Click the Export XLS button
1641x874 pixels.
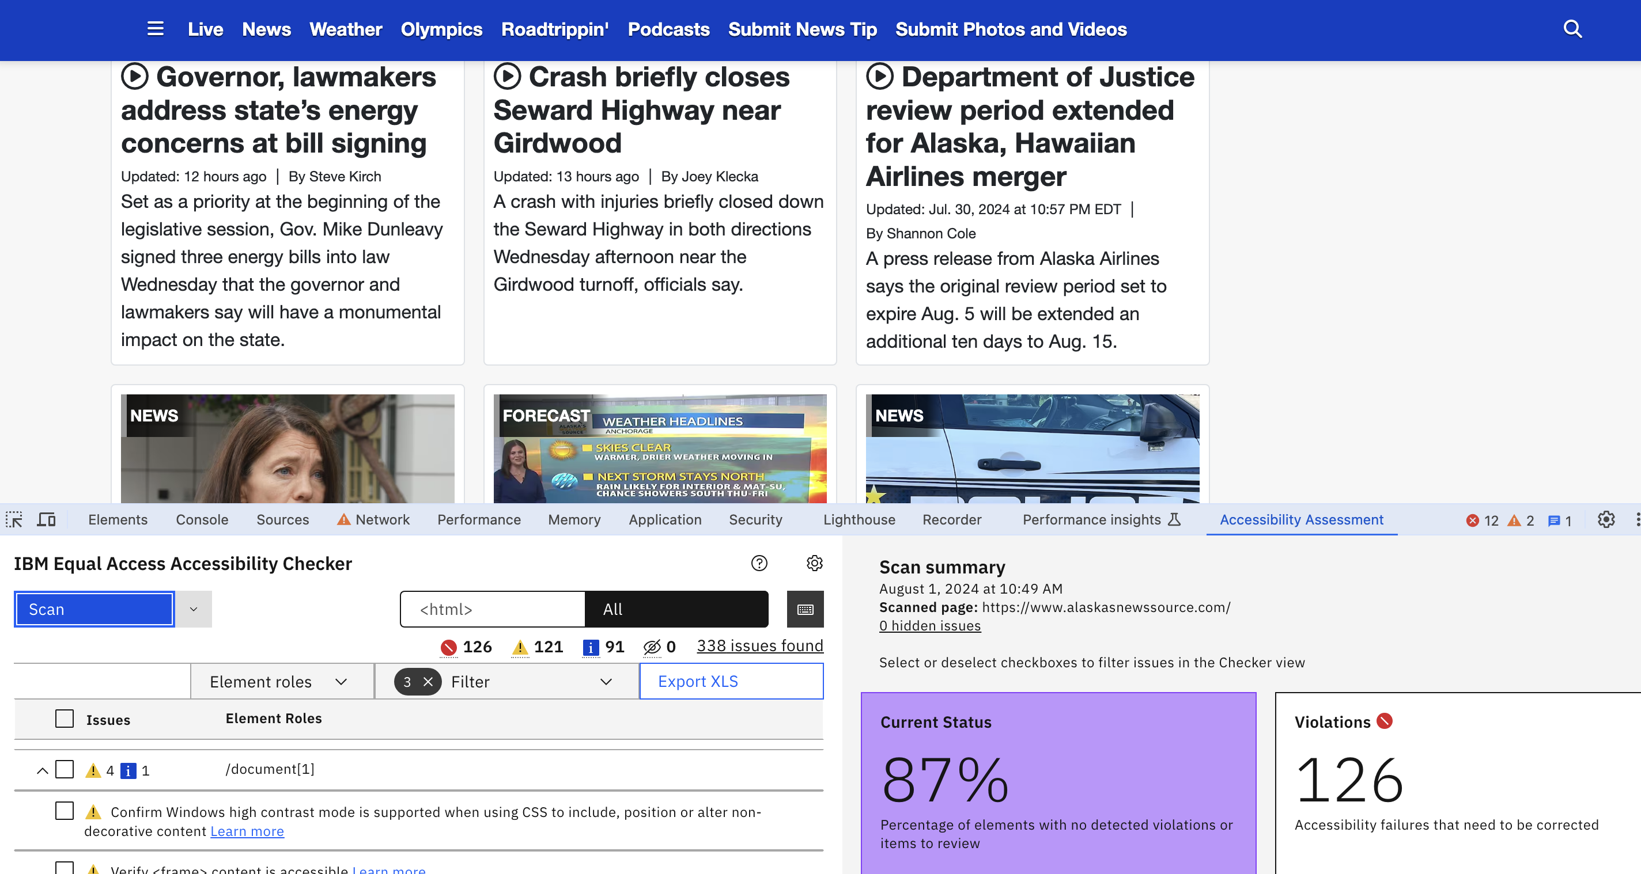coord(731,681)
